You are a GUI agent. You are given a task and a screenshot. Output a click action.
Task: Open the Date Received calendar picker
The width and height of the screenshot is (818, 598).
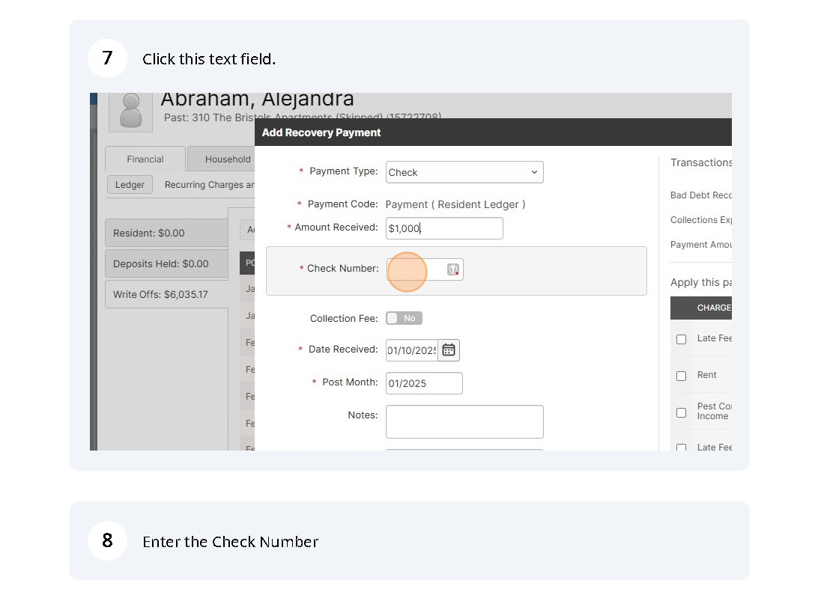pos(449,350)
